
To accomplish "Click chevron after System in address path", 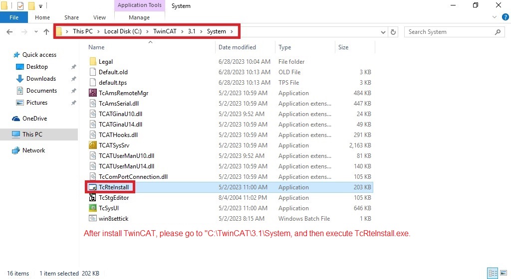I will (232, 31).
